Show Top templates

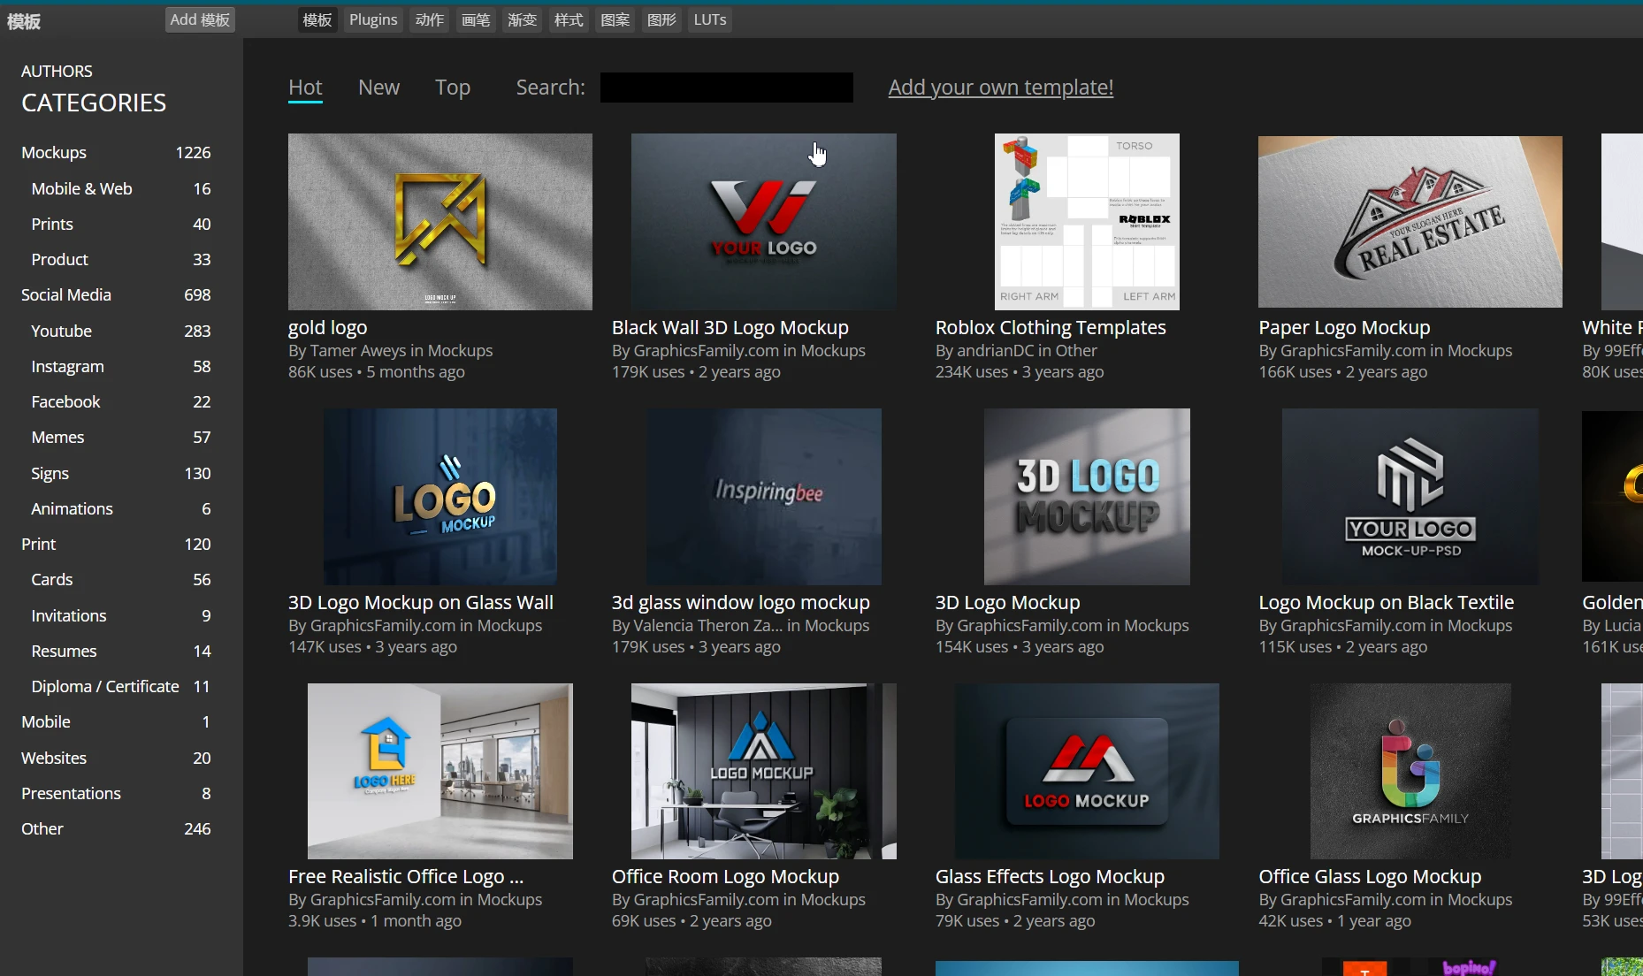coord(453,88)
